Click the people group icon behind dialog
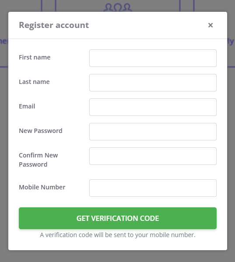This screenshot has width=235, height=262. point(118,7)
